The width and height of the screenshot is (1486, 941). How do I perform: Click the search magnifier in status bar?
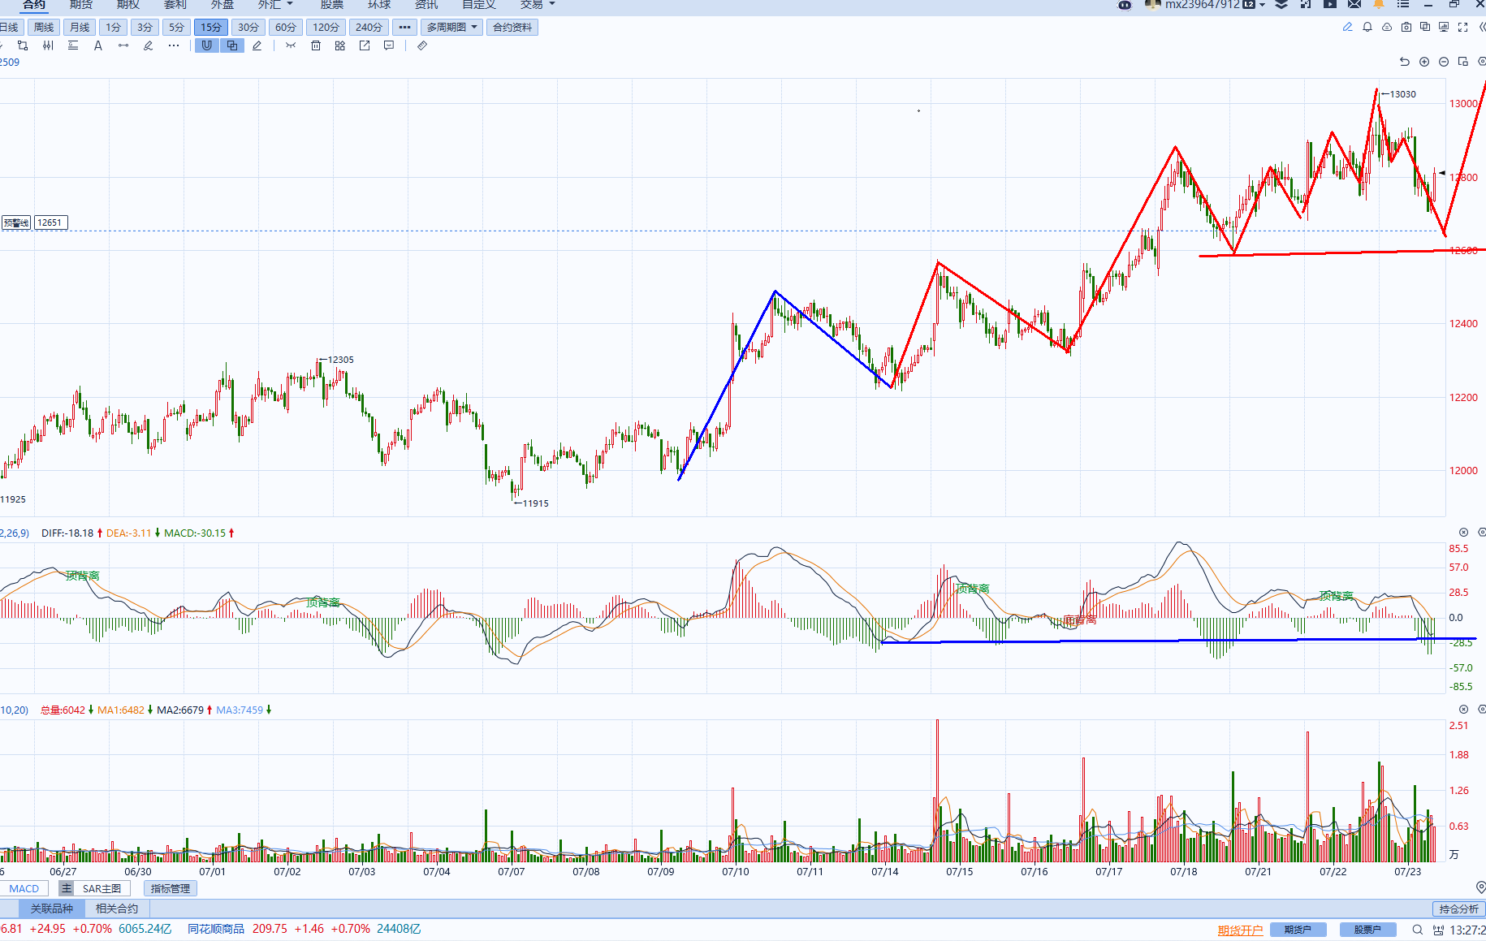pyautogui.click(x=1418, y=930)
